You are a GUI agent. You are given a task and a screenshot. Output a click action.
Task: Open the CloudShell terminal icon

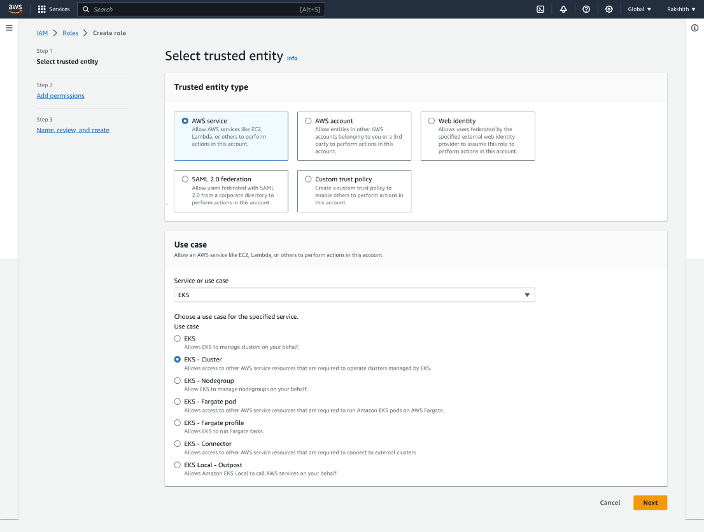[x=540, y=9]
